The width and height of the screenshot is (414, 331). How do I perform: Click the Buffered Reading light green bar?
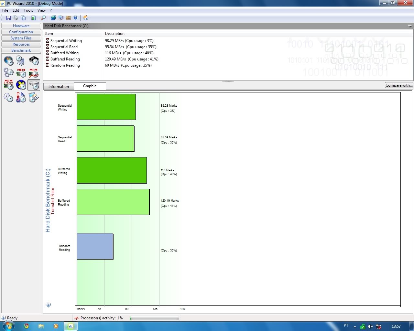click(113, 202)
